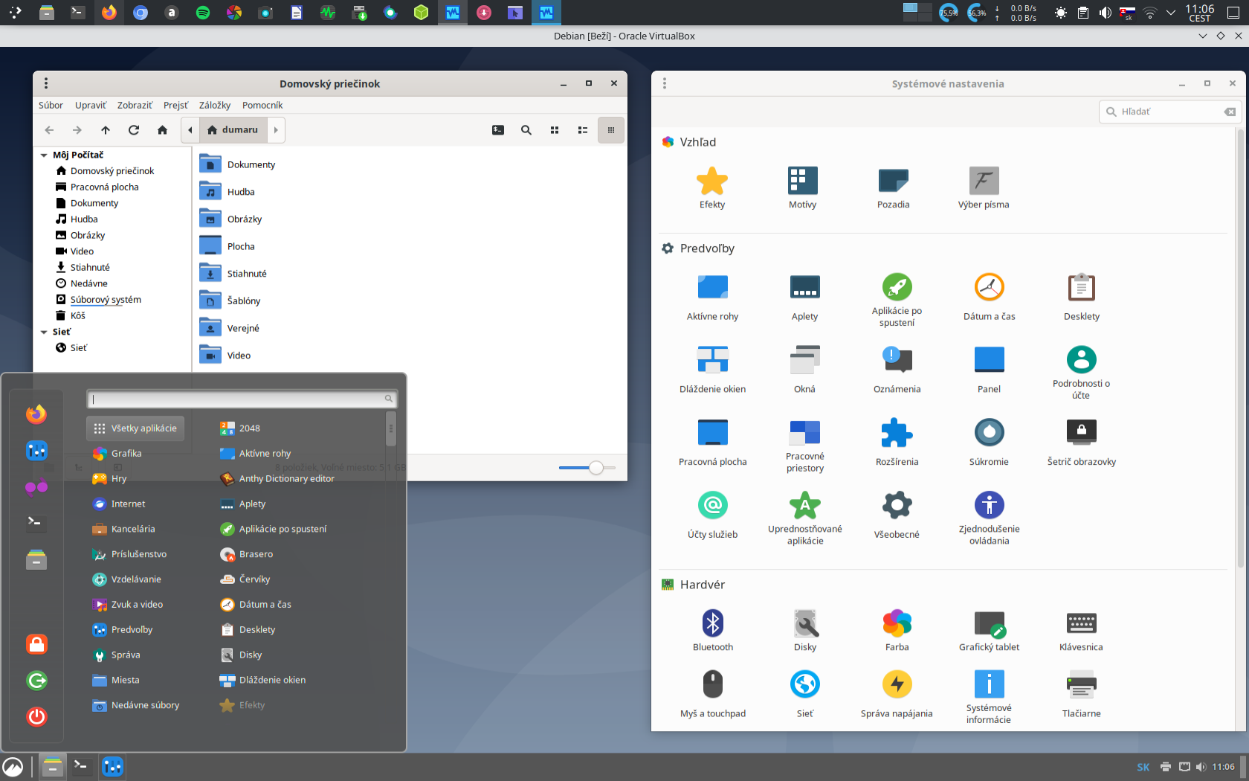Click the lock screen button in app menu
Image resolution: width=1249 pixels, height=781 pixels.
tap(36, 644)
